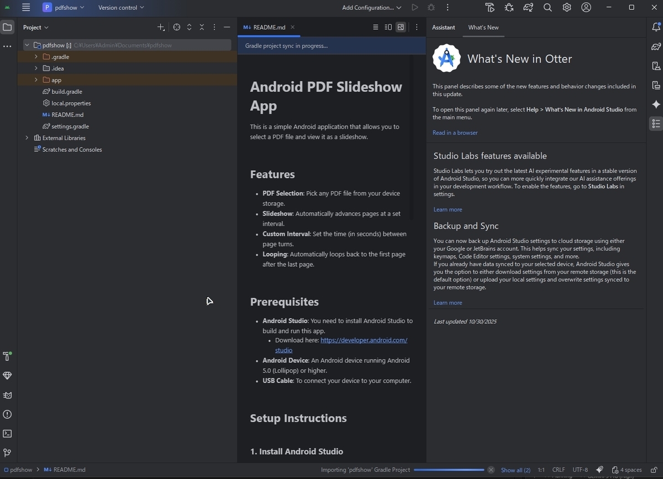Click Collapse All in Project panel
Screen dimensions: 663x479
[202, 27]
